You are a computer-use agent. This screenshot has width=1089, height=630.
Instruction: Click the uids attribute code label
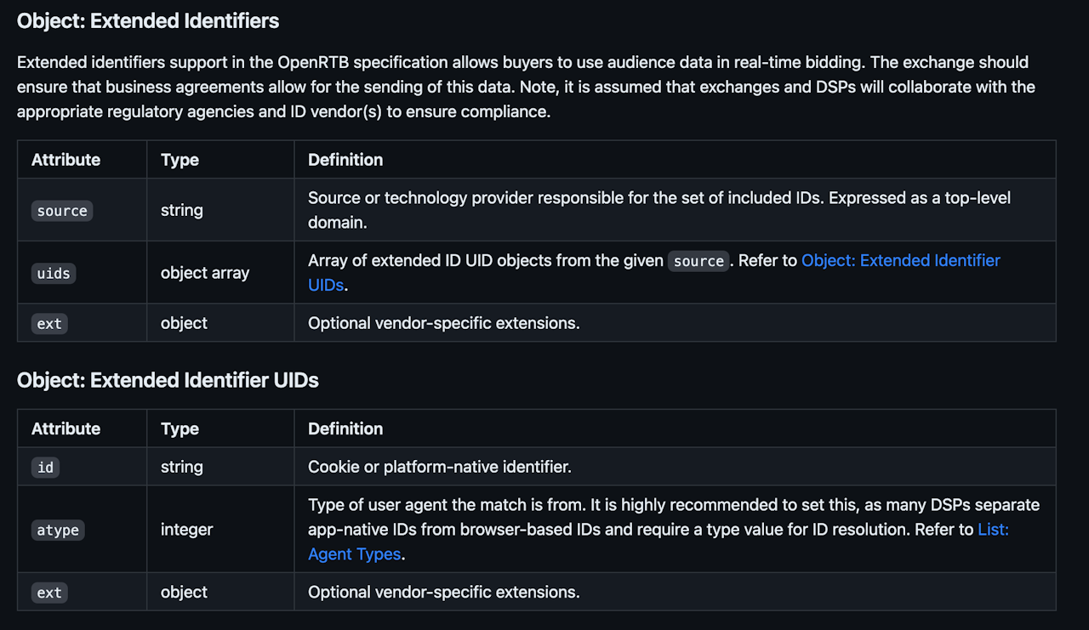tap(54, 273)
